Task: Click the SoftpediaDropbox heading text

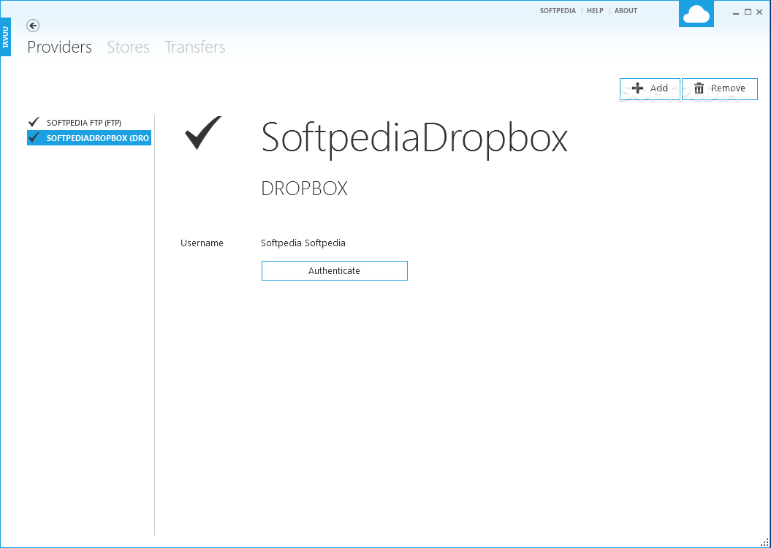Action: tap(414, 139)
